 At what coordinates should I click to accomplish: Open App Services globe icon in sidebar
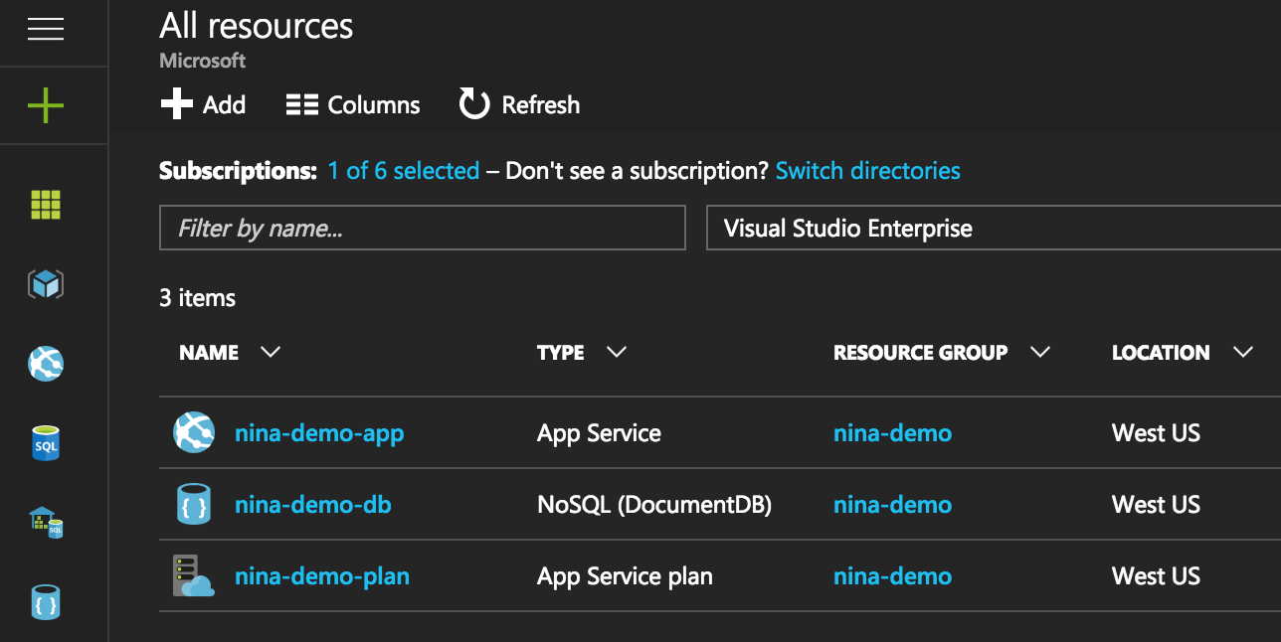pos(46,364)
